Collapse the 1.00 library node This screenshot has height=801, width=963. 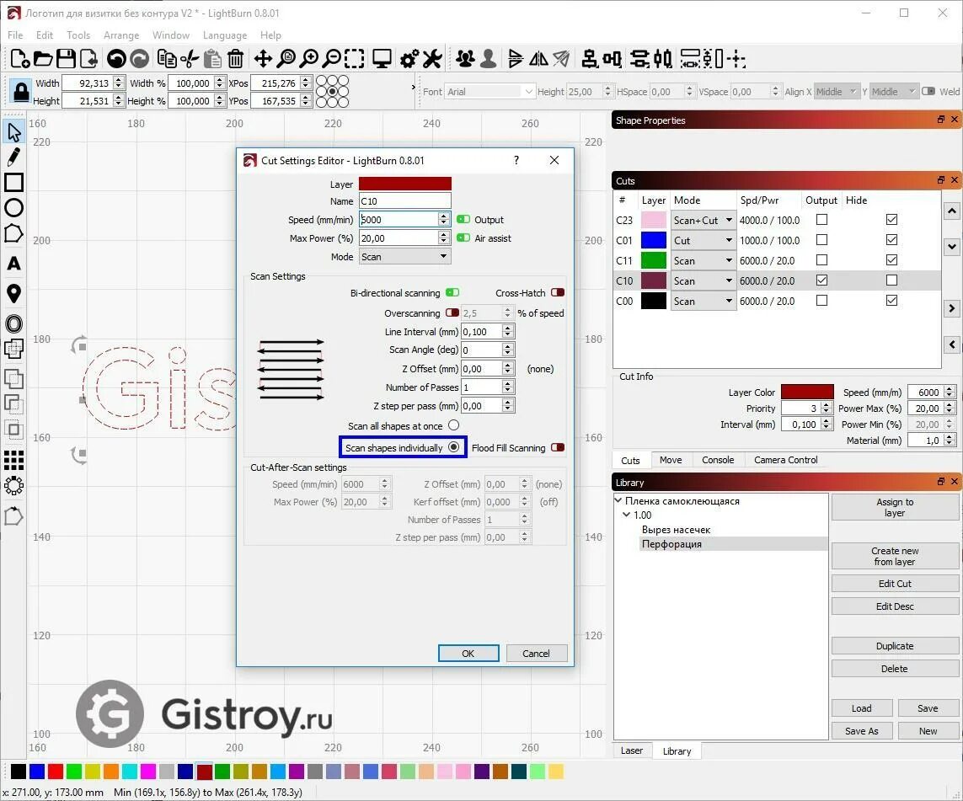pyautogui.click(x=627, y=515)
